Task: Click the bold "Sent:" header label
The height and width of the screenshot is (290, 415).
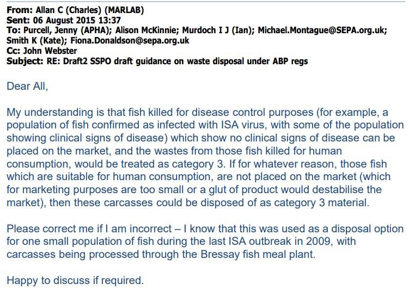Action: 17,21
